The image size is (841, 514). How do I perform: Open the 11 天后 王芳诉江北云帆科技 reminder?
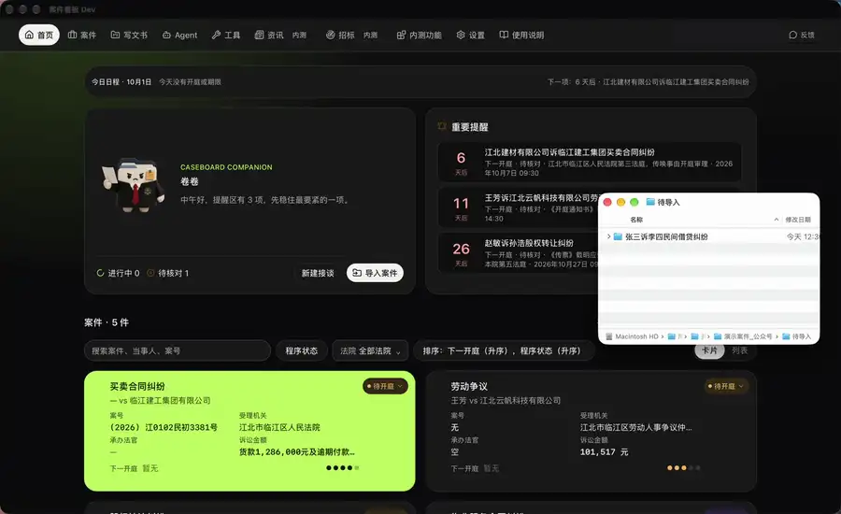(518, 208)
